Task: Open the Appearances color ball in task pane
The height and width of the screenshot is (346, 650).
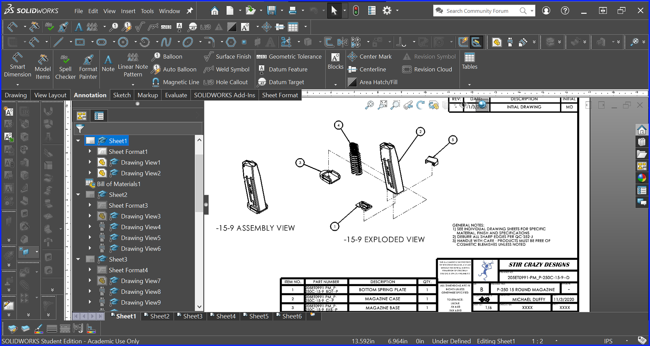Action: [642, 178]
